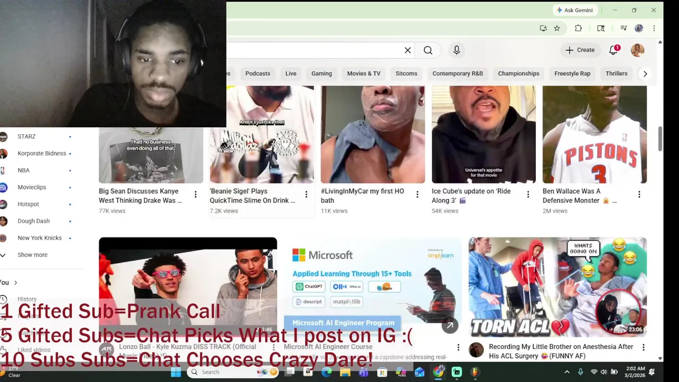Screen dimensions: 679x382
Task: Open options for Big Sean short
Action: click(195, 195)
